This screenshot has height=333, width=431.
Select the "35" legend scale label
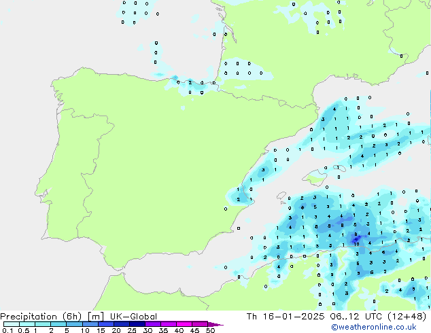click(x=163, y=330)
